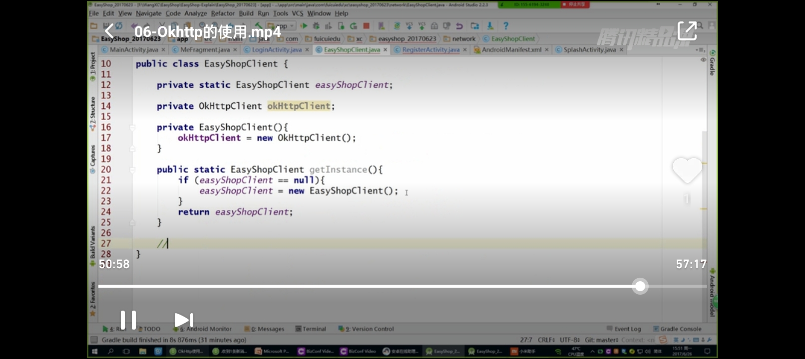Viewport: 805px width, 359px height.
Task: Show hidden tabs list at tab bar end
Action: tap(700, 50)
